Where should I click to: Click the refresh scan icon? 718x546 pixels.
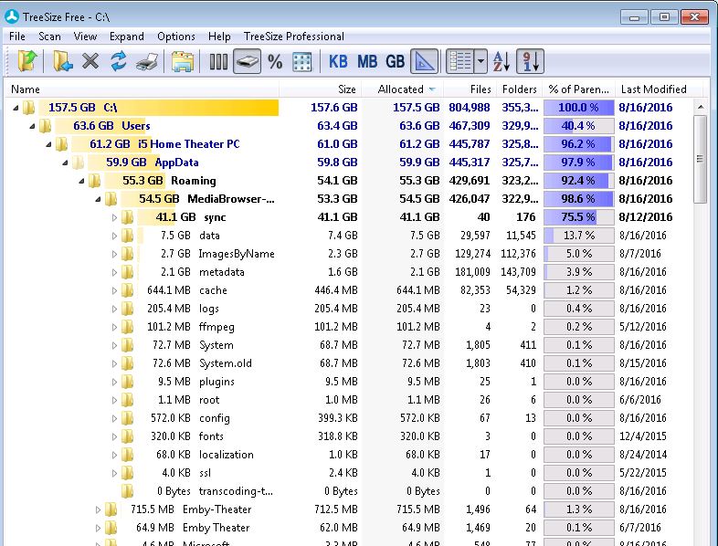point(119,62)
